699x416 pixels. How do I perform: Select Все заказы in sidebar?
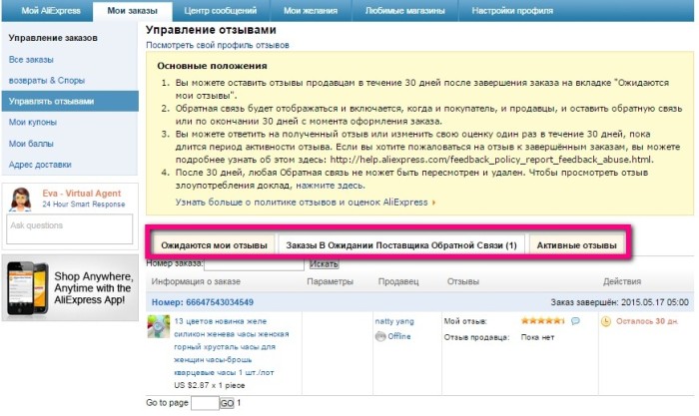coord(31,60)
